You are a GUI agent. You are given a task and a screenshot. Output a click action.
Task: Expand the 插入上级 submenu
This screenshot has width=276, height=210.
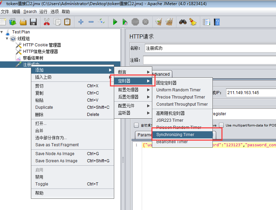click(72, 77)
